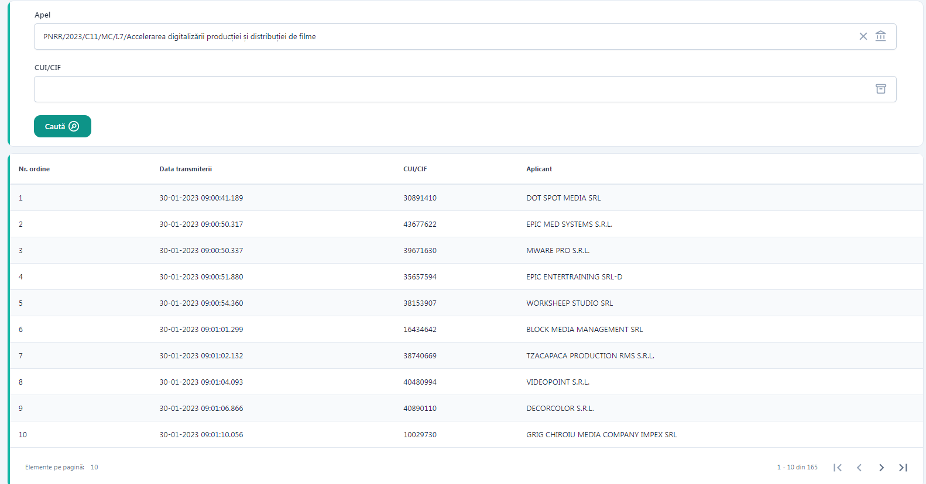Open items per page dropdown showing 10
The width and height of the screenshot is (926, 484).
94,467
